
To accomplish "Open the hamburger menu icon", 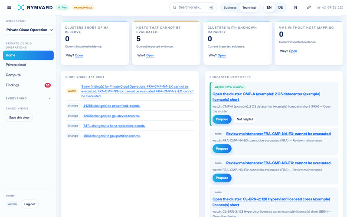I will coord(9,7).
